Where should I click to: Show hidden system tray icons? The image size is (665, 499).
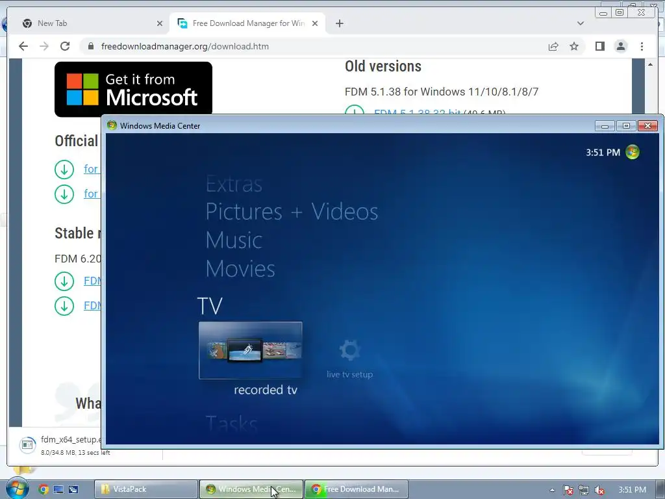click(552, 490)
